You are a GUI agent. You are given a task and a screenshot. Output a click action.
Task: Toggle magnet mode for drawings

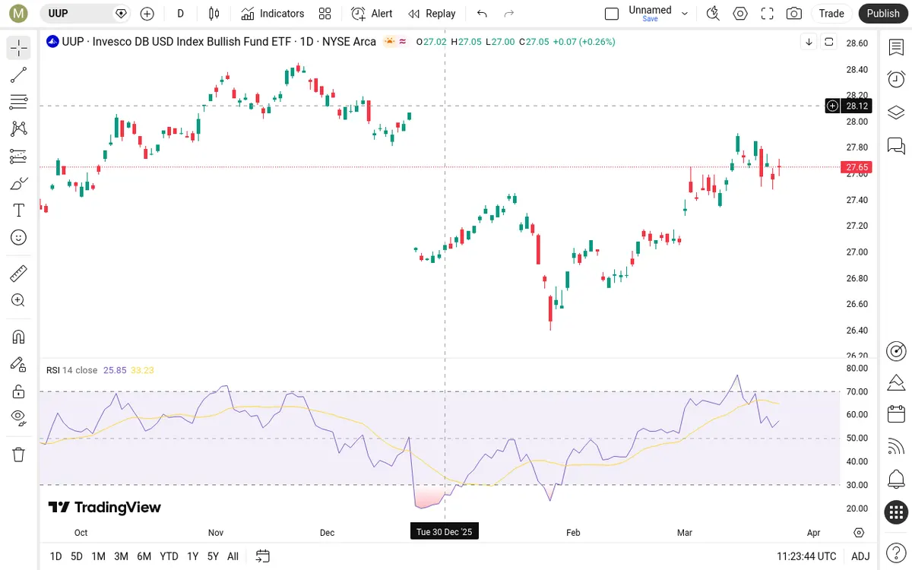pos(19,337)
